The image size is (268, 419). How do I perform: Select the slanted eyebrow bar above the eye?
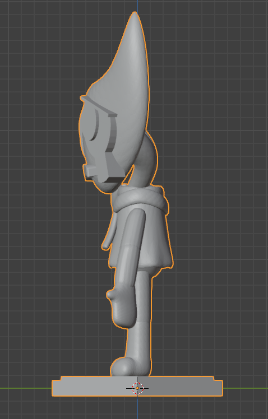coord(98,106)
